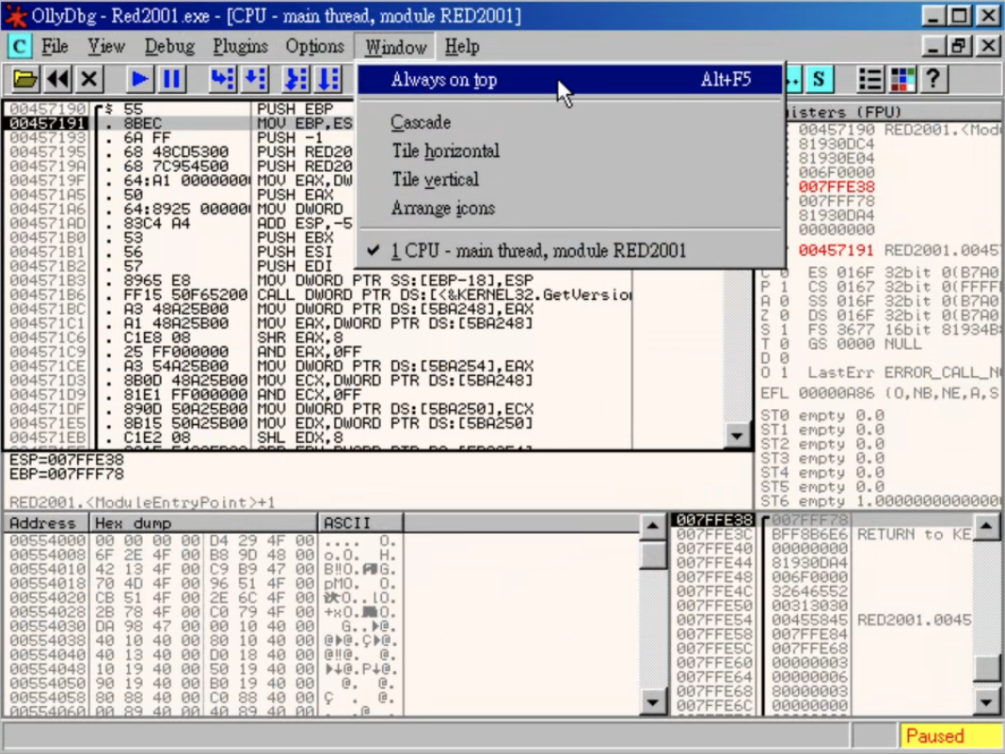Screen dimensions: 1005x754
Task: Click the Hex dump column header
Action: (203, 523)
